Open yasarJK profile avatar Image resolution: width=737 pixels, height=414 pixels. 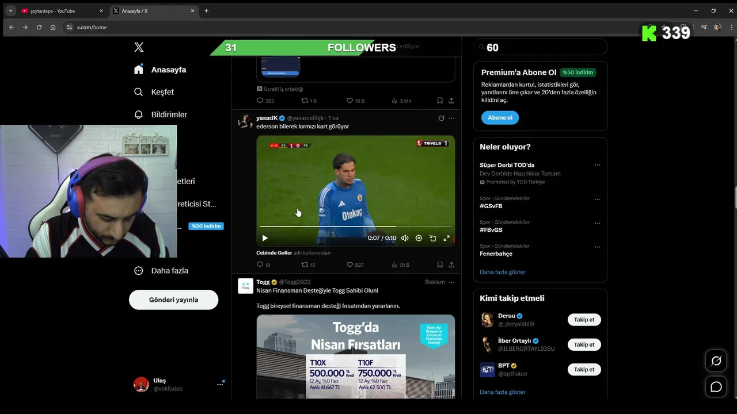click(x=245, y=121)
